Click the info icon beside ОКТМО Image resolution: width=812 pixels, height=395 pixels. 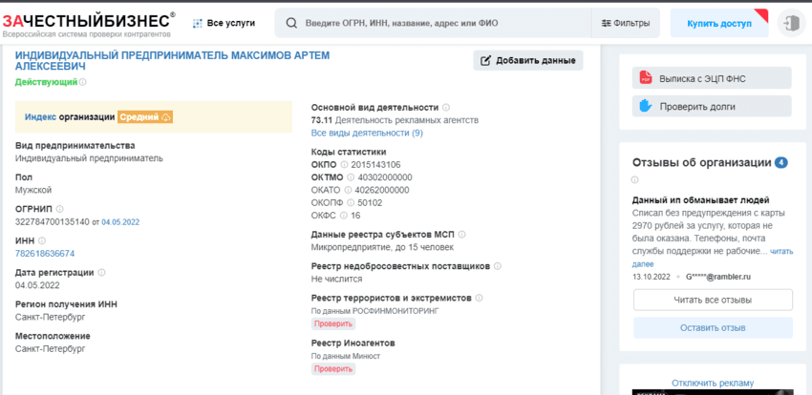coord(351,177)
